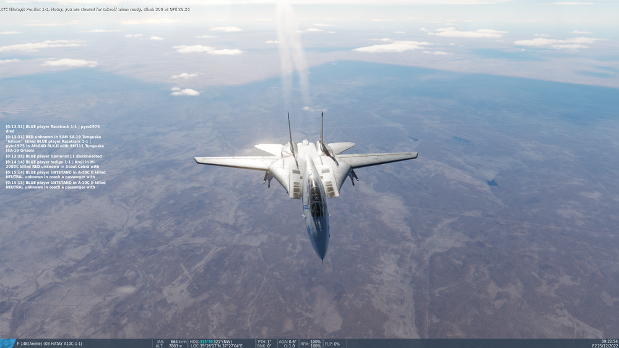
Task: Click the '[0:15:14] BLUE player 1NTSTAND' kill entry
Action: 55,175
